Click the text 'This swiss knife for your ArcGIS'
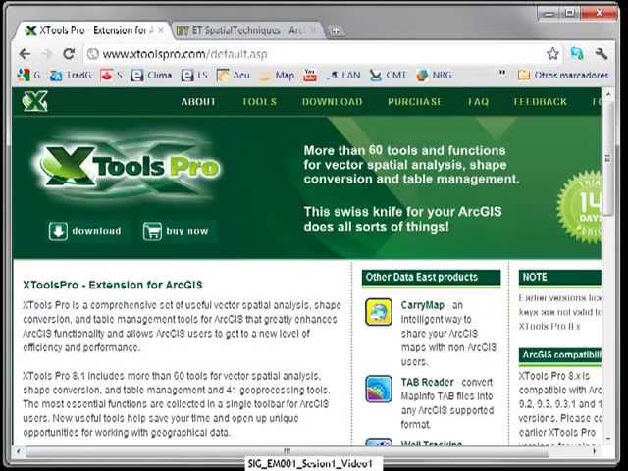The image size is (628, 471). (402, 212)
